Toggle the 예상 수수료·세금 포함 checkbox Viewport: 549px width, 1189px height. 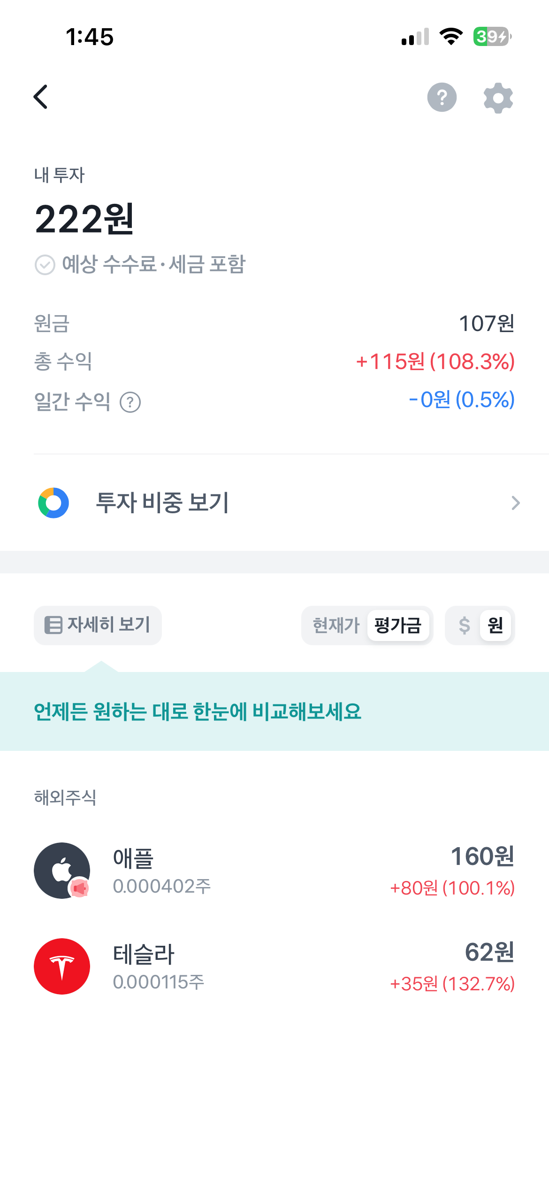[x=45, y=265]
